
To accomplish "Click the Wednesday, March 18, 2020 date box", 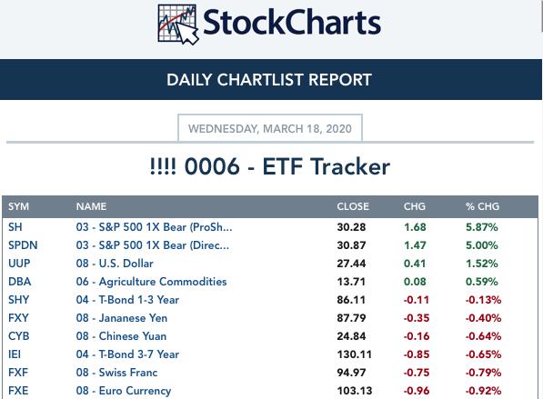I will click(x=270, y=128).
